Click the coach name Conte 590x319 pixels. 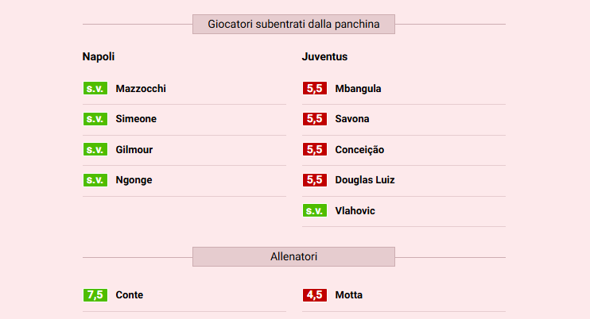(130, 295)
